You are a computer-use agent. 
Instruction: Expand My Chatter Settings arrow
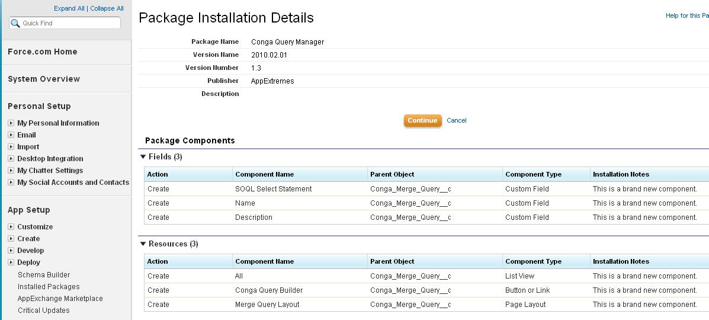click(11, 170)
